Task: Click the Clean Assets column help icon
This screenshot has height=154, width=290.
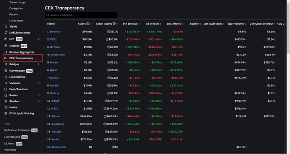Action: click(x=114, y=24)
